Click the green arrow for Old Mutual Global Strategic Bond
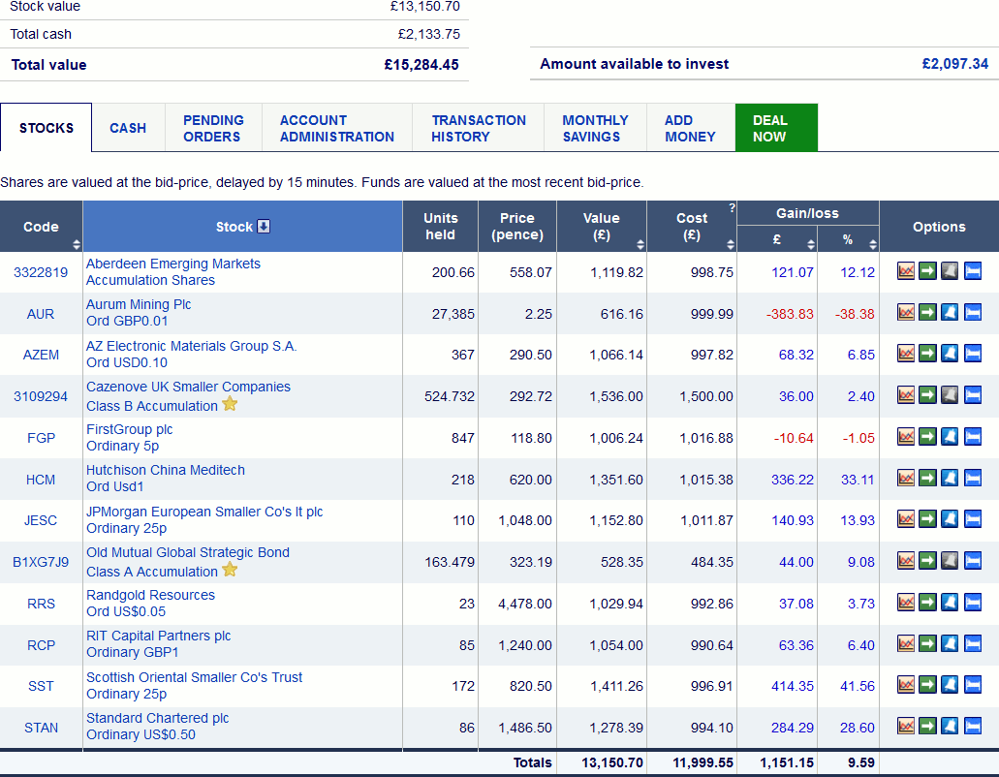The image size is (999, 777). point(927,560)
